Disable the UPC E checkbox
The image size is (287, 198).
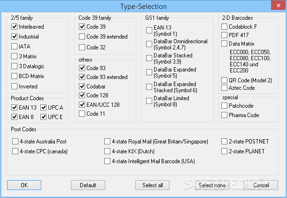point(44,117)
